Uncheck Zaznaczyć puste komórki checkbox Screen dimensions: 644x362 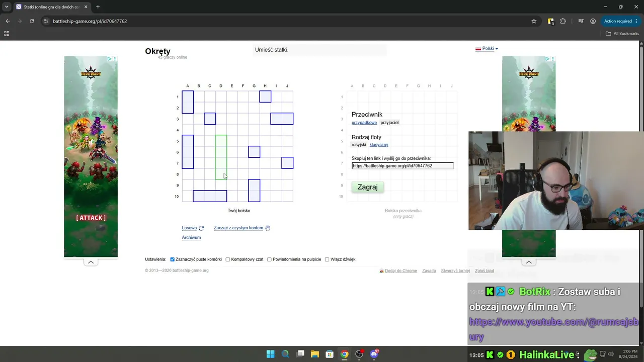173,259
